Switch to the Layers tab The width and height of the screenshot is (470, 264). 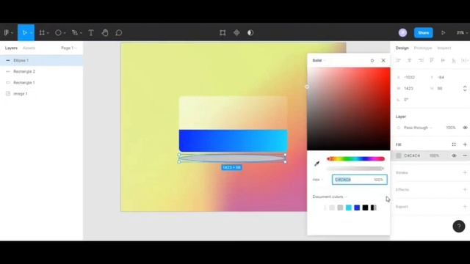pos(11,48)
